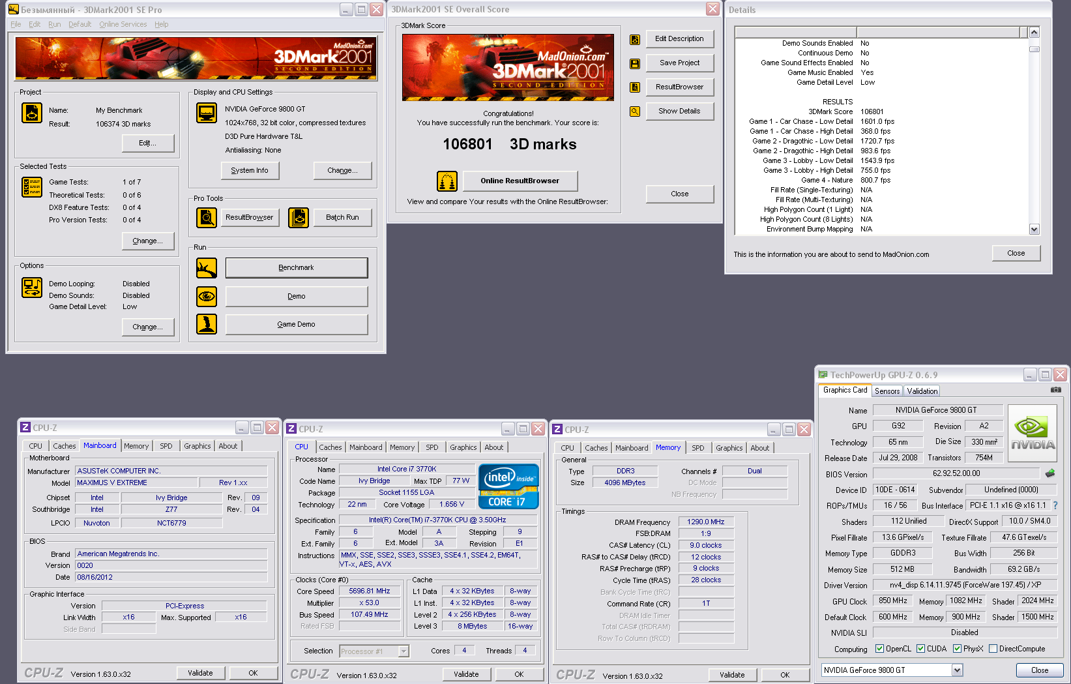1071x684 pixels.
Task: Click the Batch Run button
Action: click(342, 217)
